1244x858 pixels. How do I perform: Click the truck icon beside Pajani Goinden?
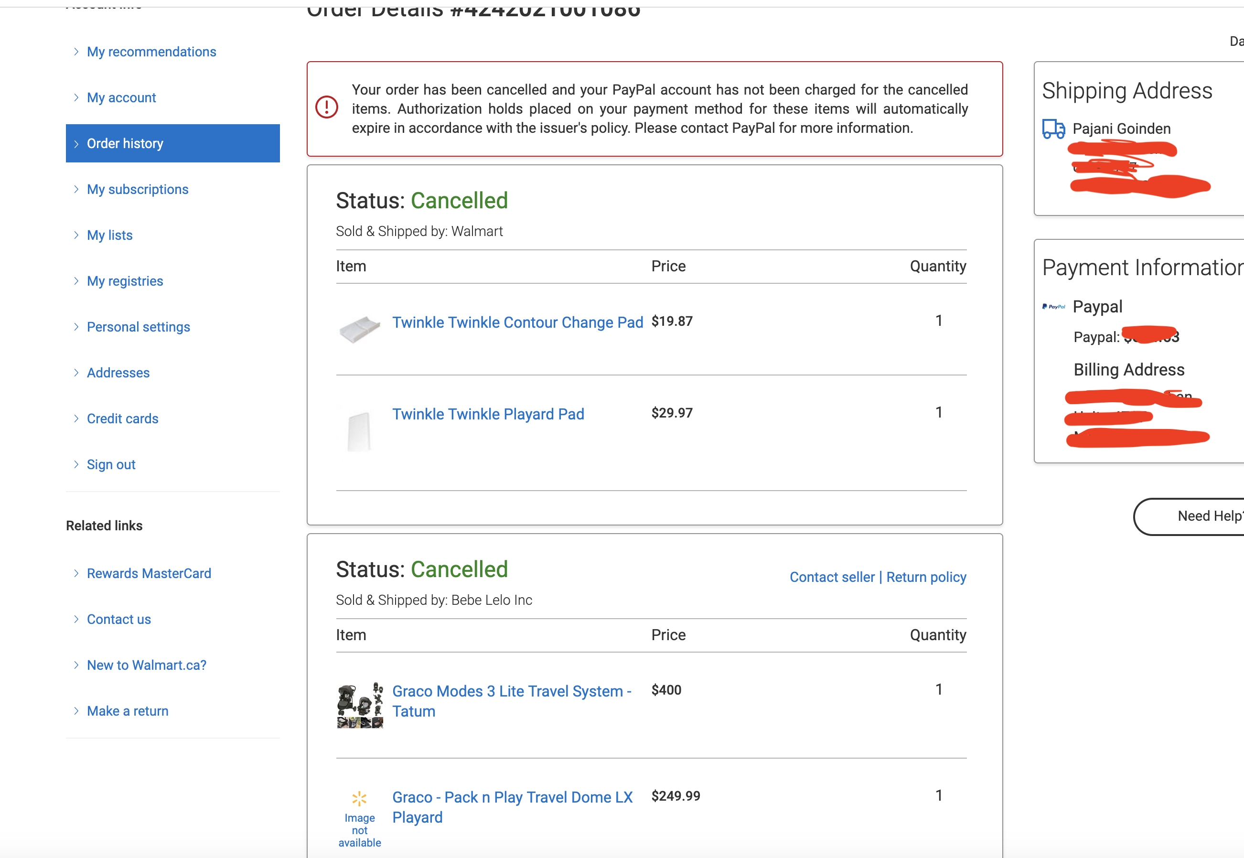(x=1054, y=129)
